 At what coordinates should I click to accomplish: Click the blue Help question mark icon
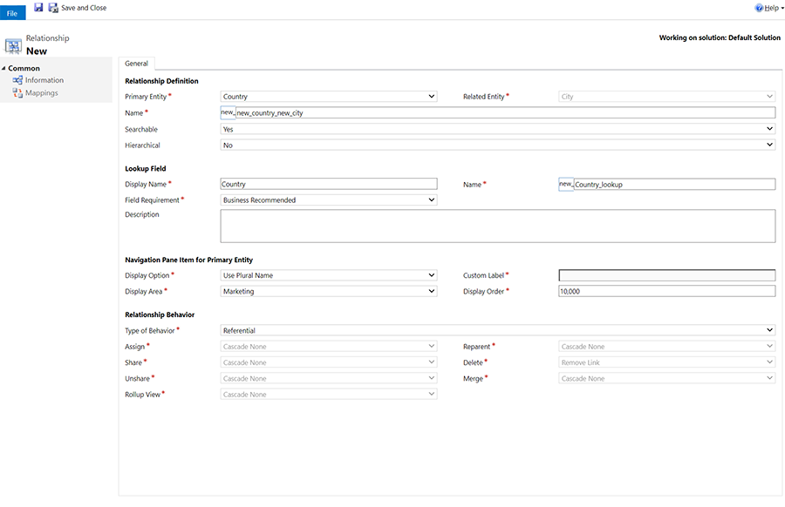pyautogui.click(x=759, y=7)
